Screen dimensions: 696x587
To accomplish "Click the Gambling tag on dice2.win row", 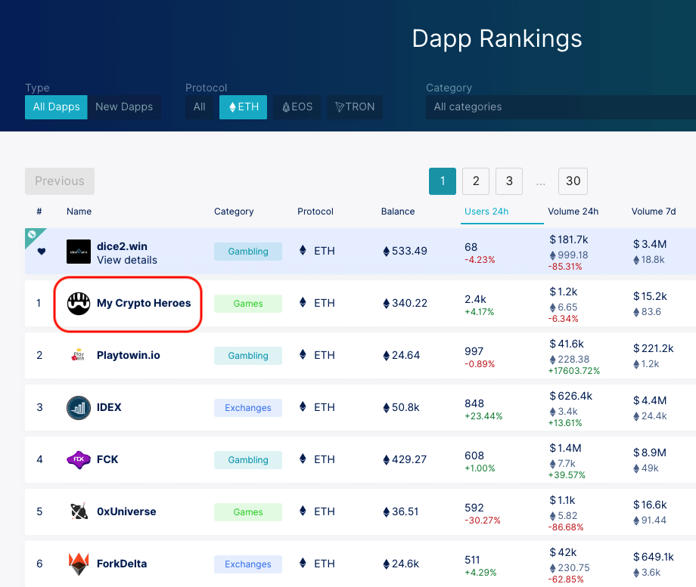I will click(x=247, y=252).
